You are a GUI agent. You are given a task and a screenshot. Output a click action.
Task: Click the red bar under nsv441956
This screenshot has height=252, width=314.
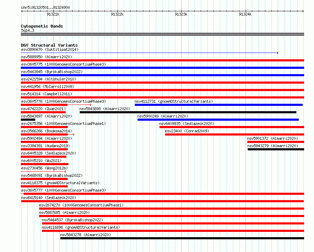[162, 90]
